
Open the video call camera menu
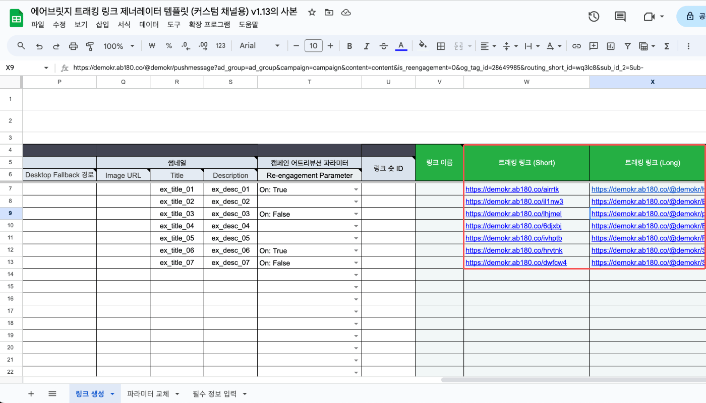tap(654, 17)
